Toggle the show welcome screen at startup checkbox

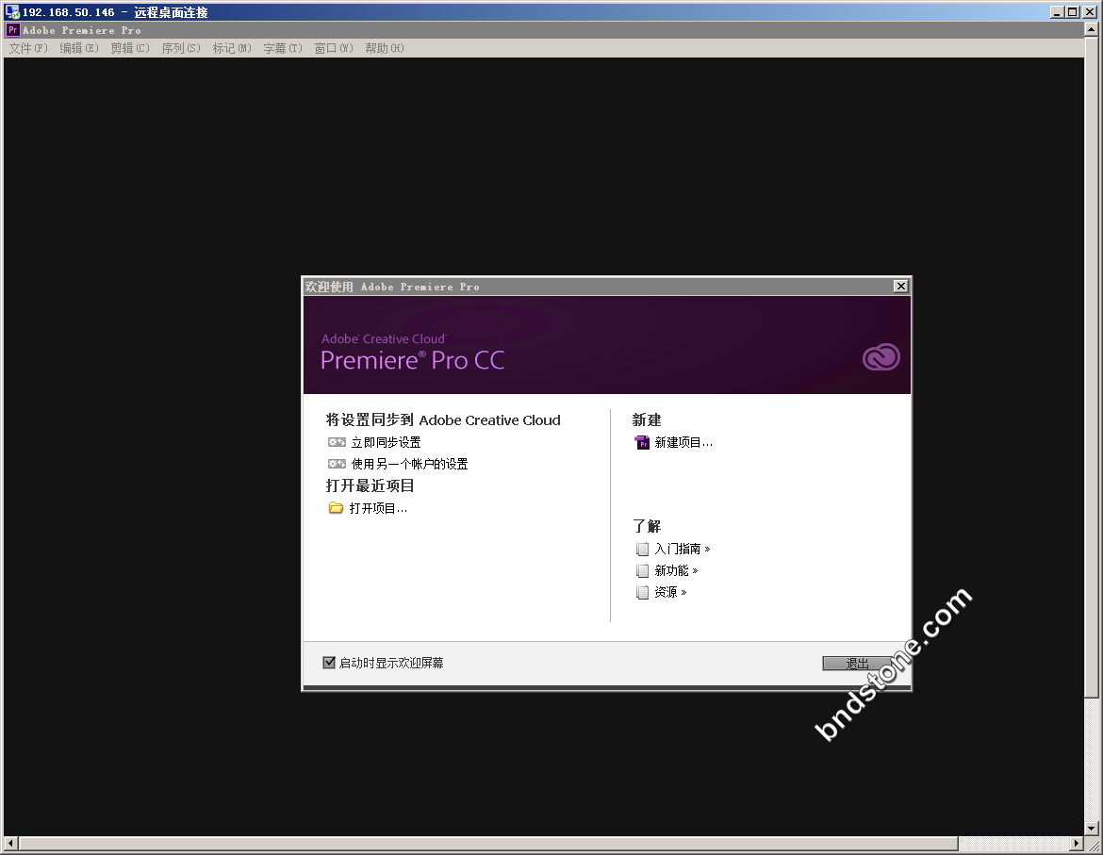[329, 663]
